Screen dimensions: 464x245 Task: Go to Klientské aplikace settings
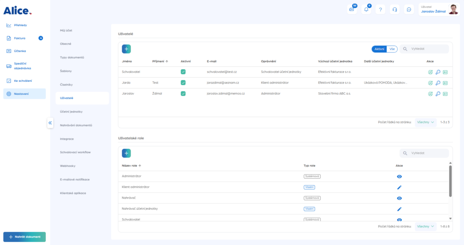pos(73,193)
